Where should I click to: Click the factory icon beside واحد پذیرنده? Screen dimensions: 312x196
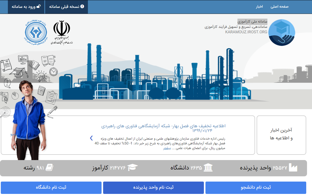pyautogui.click(x=293, y=168)
